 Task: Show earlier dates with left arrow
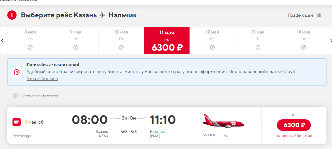click(2, 40)
